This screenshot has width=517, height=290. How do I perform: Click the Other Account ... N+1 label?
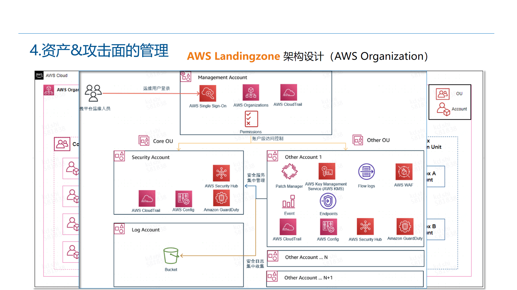tap(308, 278)
